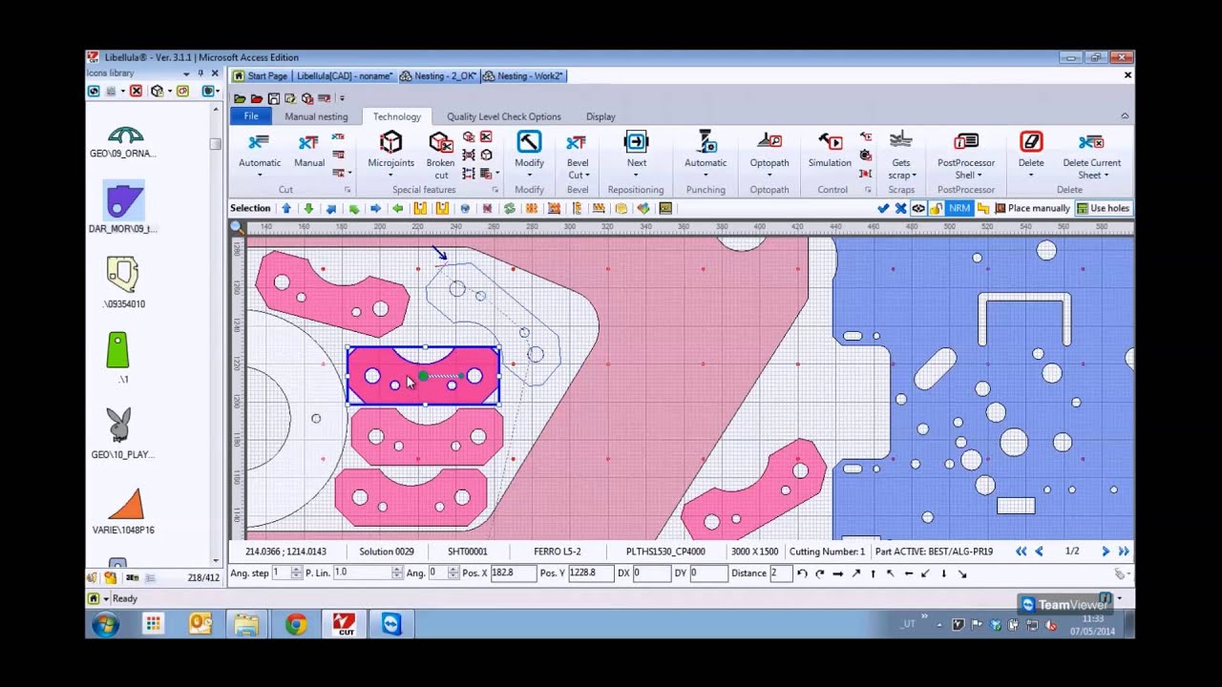Open the Delete dropdown arrow
1222x687 pixels.
1031,176
